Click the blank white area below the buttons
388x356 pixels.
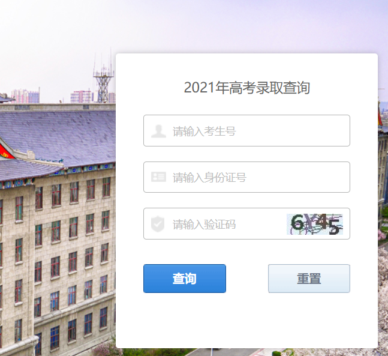point(246,321)
